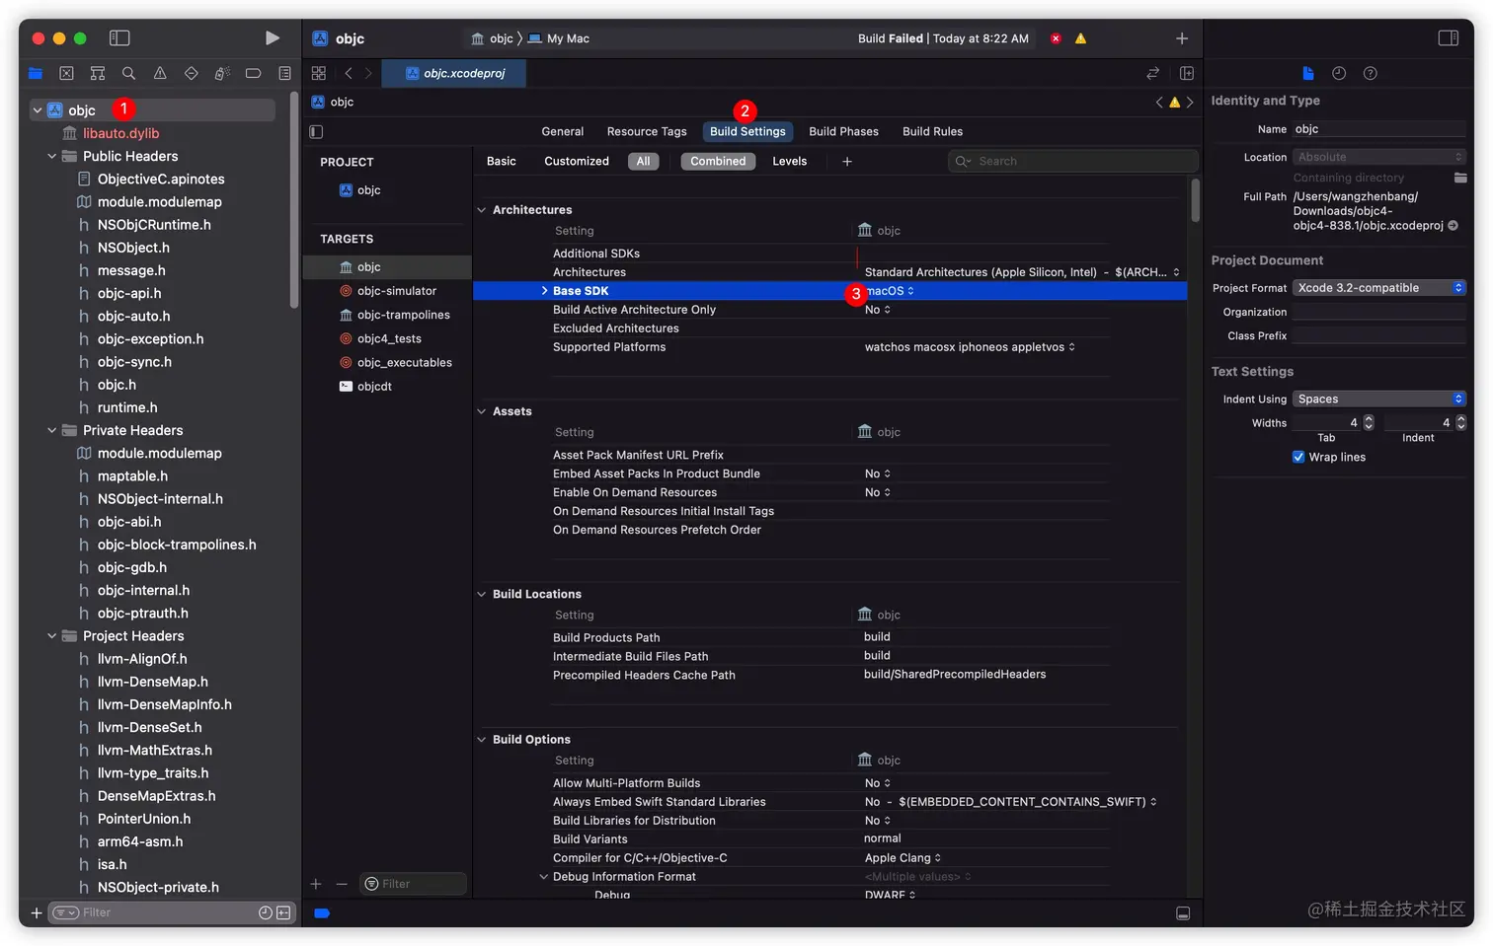The width and height of the screenshot is (1493, 946).
Task: Toggle the inspector panel icon
Action: click(1449, 37)
